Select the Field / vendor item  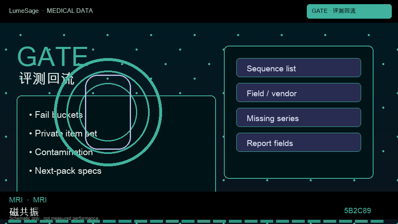coord(298,93)
